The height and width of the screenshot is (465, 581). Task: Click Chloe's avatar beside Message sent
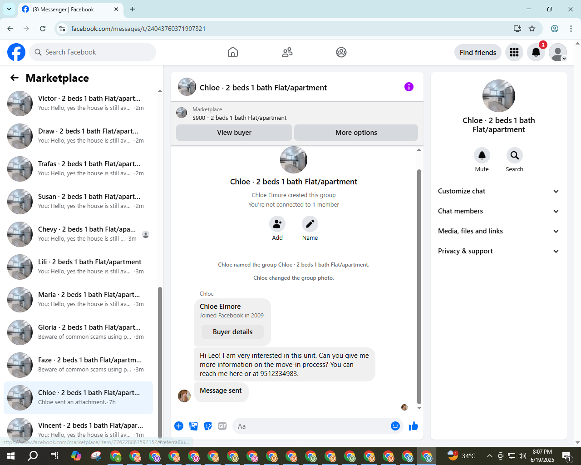click(184, 396)
